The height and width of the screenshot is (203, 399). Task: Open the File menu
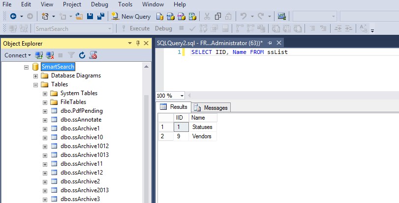(7, 4)
